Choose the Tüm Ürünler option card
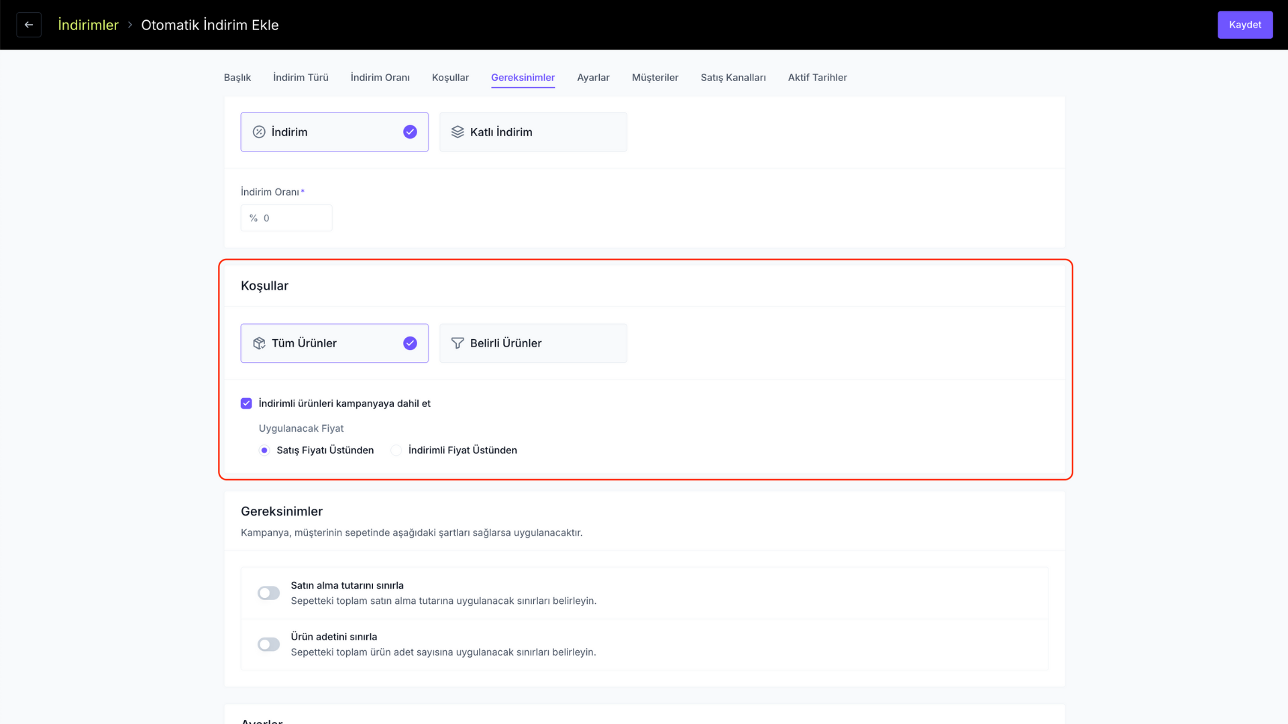This screenshot has height=724, width=1288. tap(335, 343)
